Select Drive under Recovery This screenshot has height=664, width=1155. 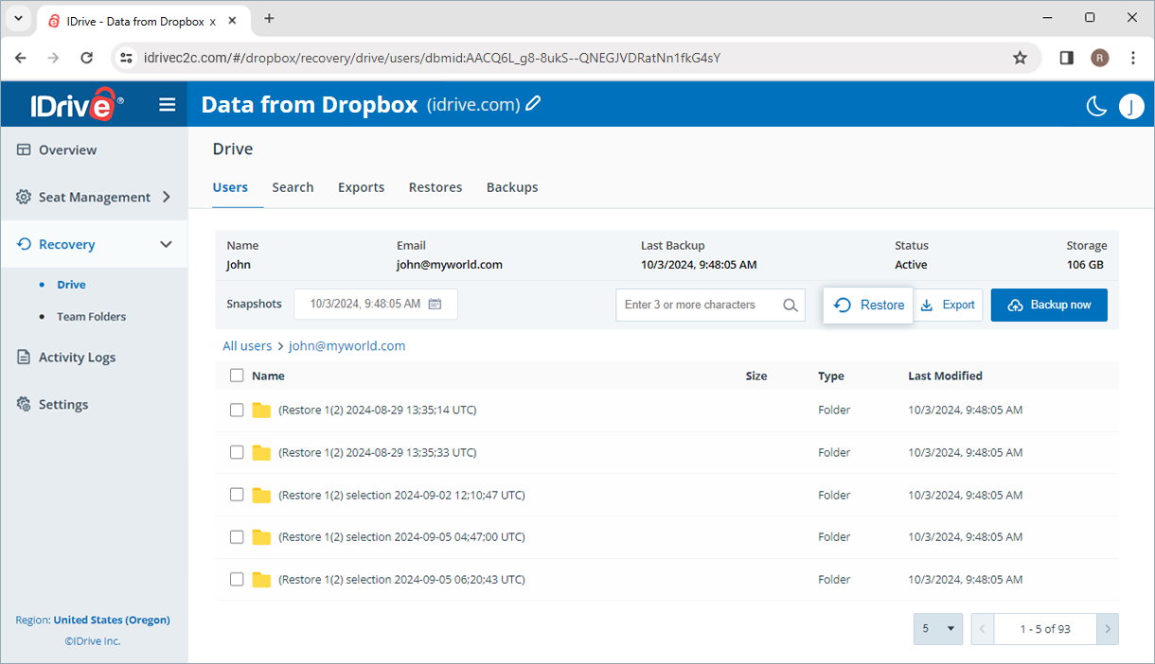click(71, 285)
